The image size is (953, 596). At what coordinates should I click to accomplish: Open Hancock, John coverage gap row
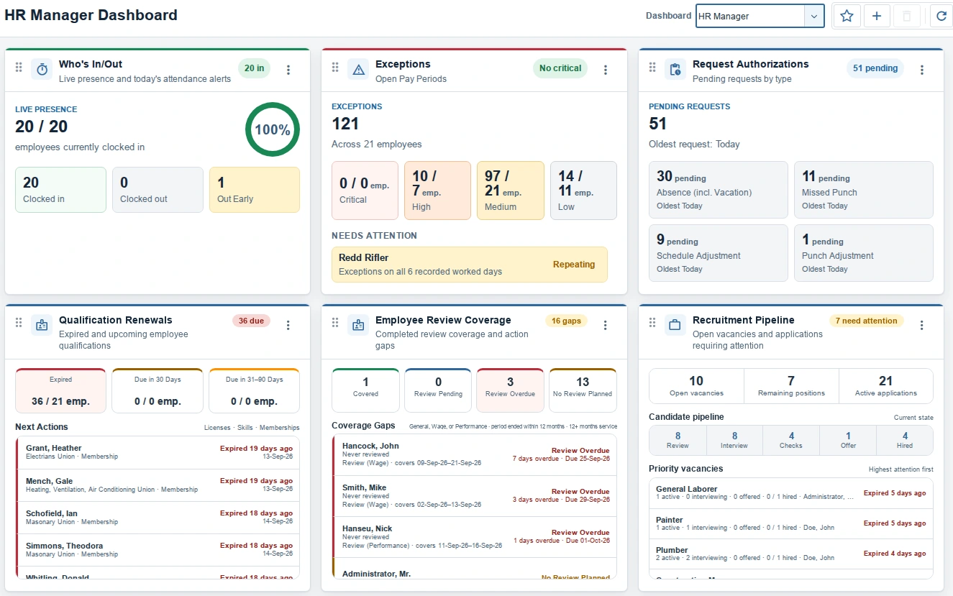tap(475, 454)
